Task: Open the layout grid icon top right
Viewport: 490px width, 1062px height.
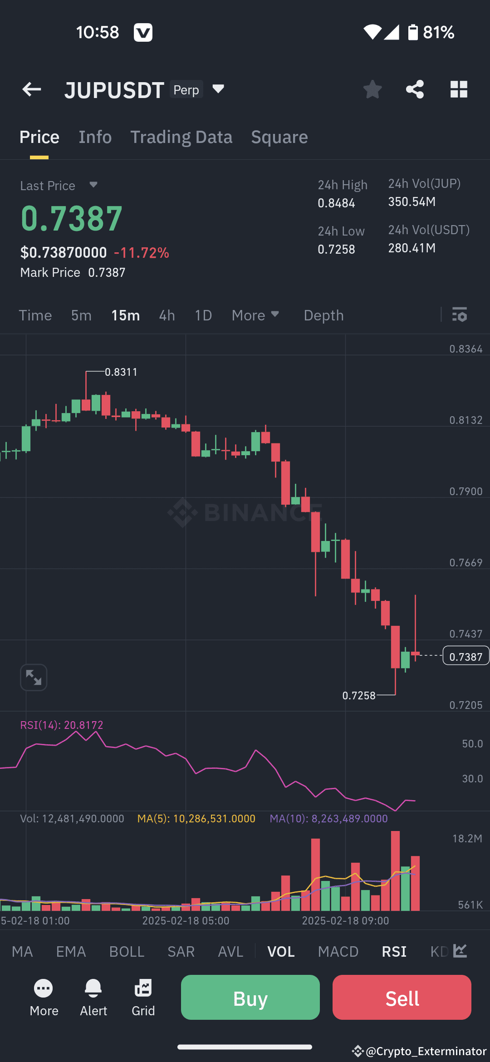Action: pos(459,89)
